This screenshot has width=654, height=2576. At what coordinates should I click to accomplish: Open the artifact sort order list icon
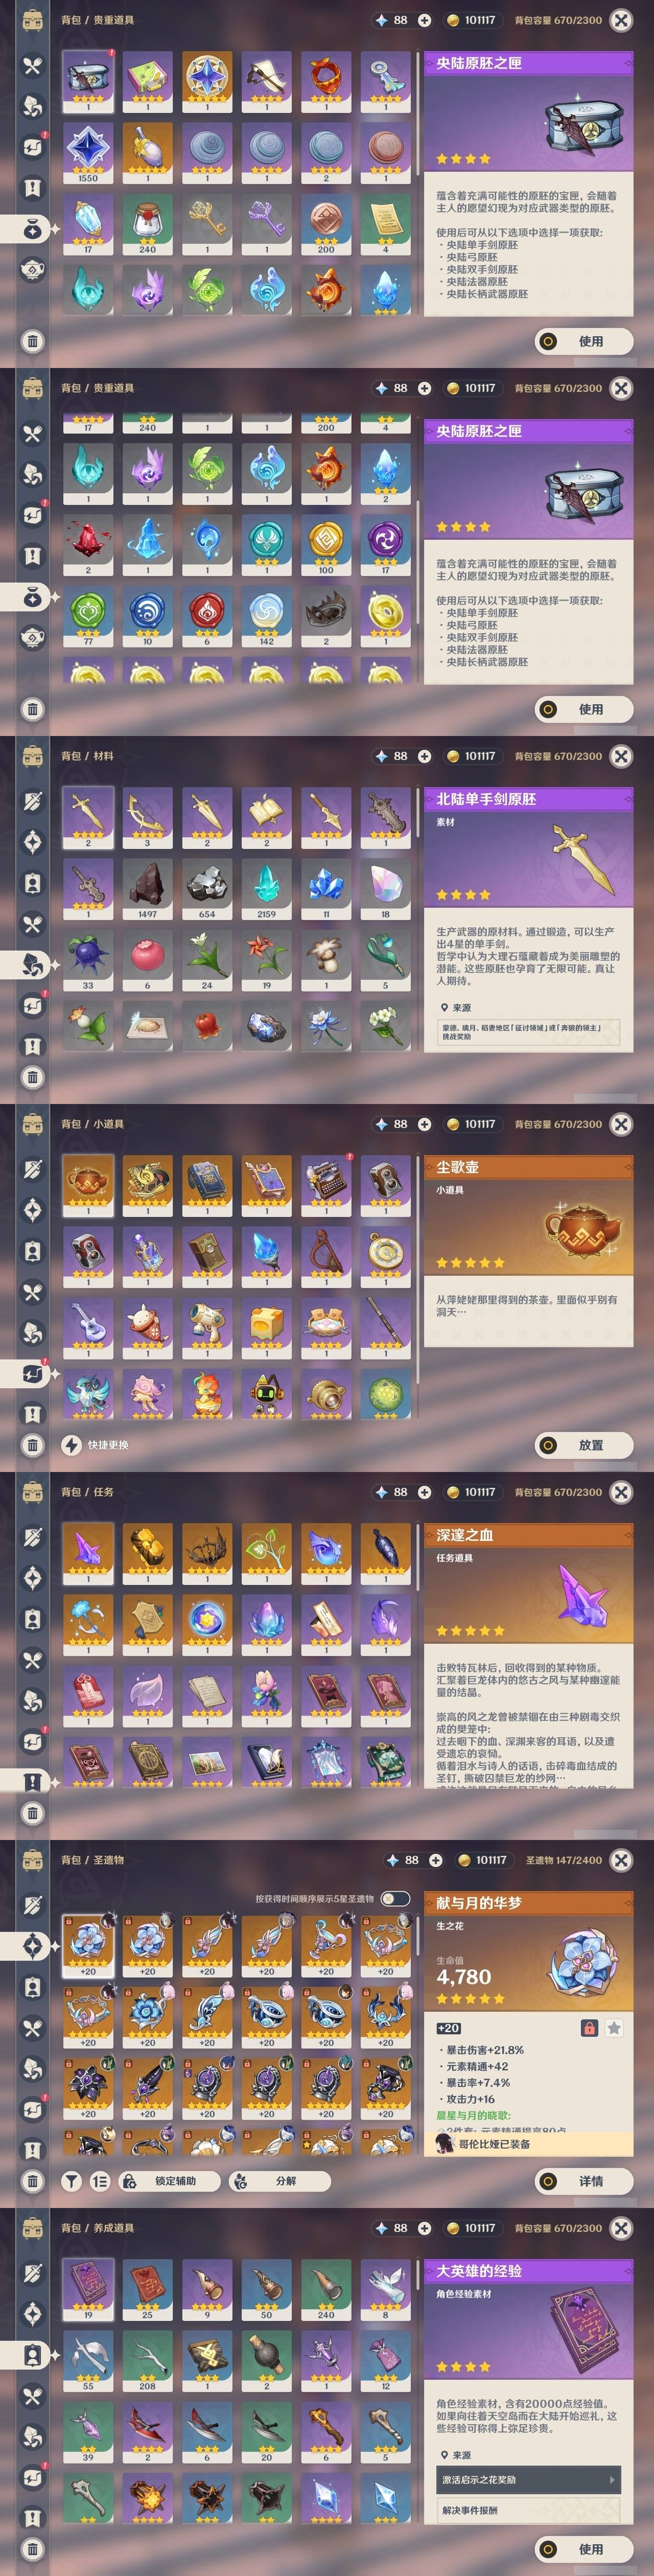[100, 2181]
